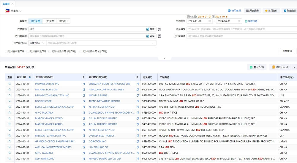297x163 pixels.
Task: Open the country/region type dropdown
Action: [x=37, y=43]
